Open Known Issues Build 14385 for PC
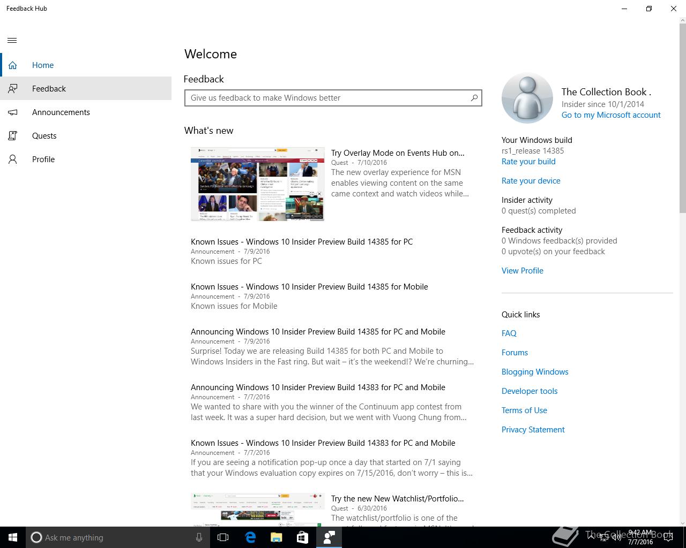686x548 pixels. [x=302, y=242]
